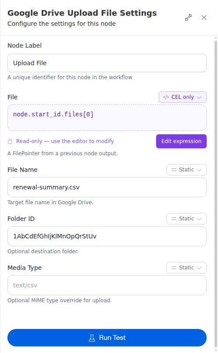Click 'Optional MIME type override for upload.' hint
The image size is (218, 353).
59,301
